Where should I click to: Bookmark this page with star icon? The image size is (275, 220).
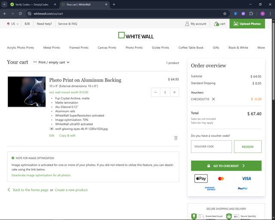click(225, 14)
